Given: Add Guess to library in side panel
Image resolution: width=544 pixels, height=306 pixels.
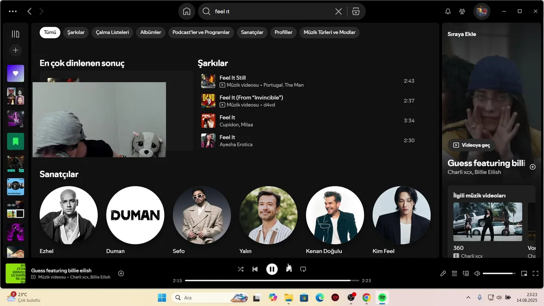Looking at the screenshot, I should point(533,167).
